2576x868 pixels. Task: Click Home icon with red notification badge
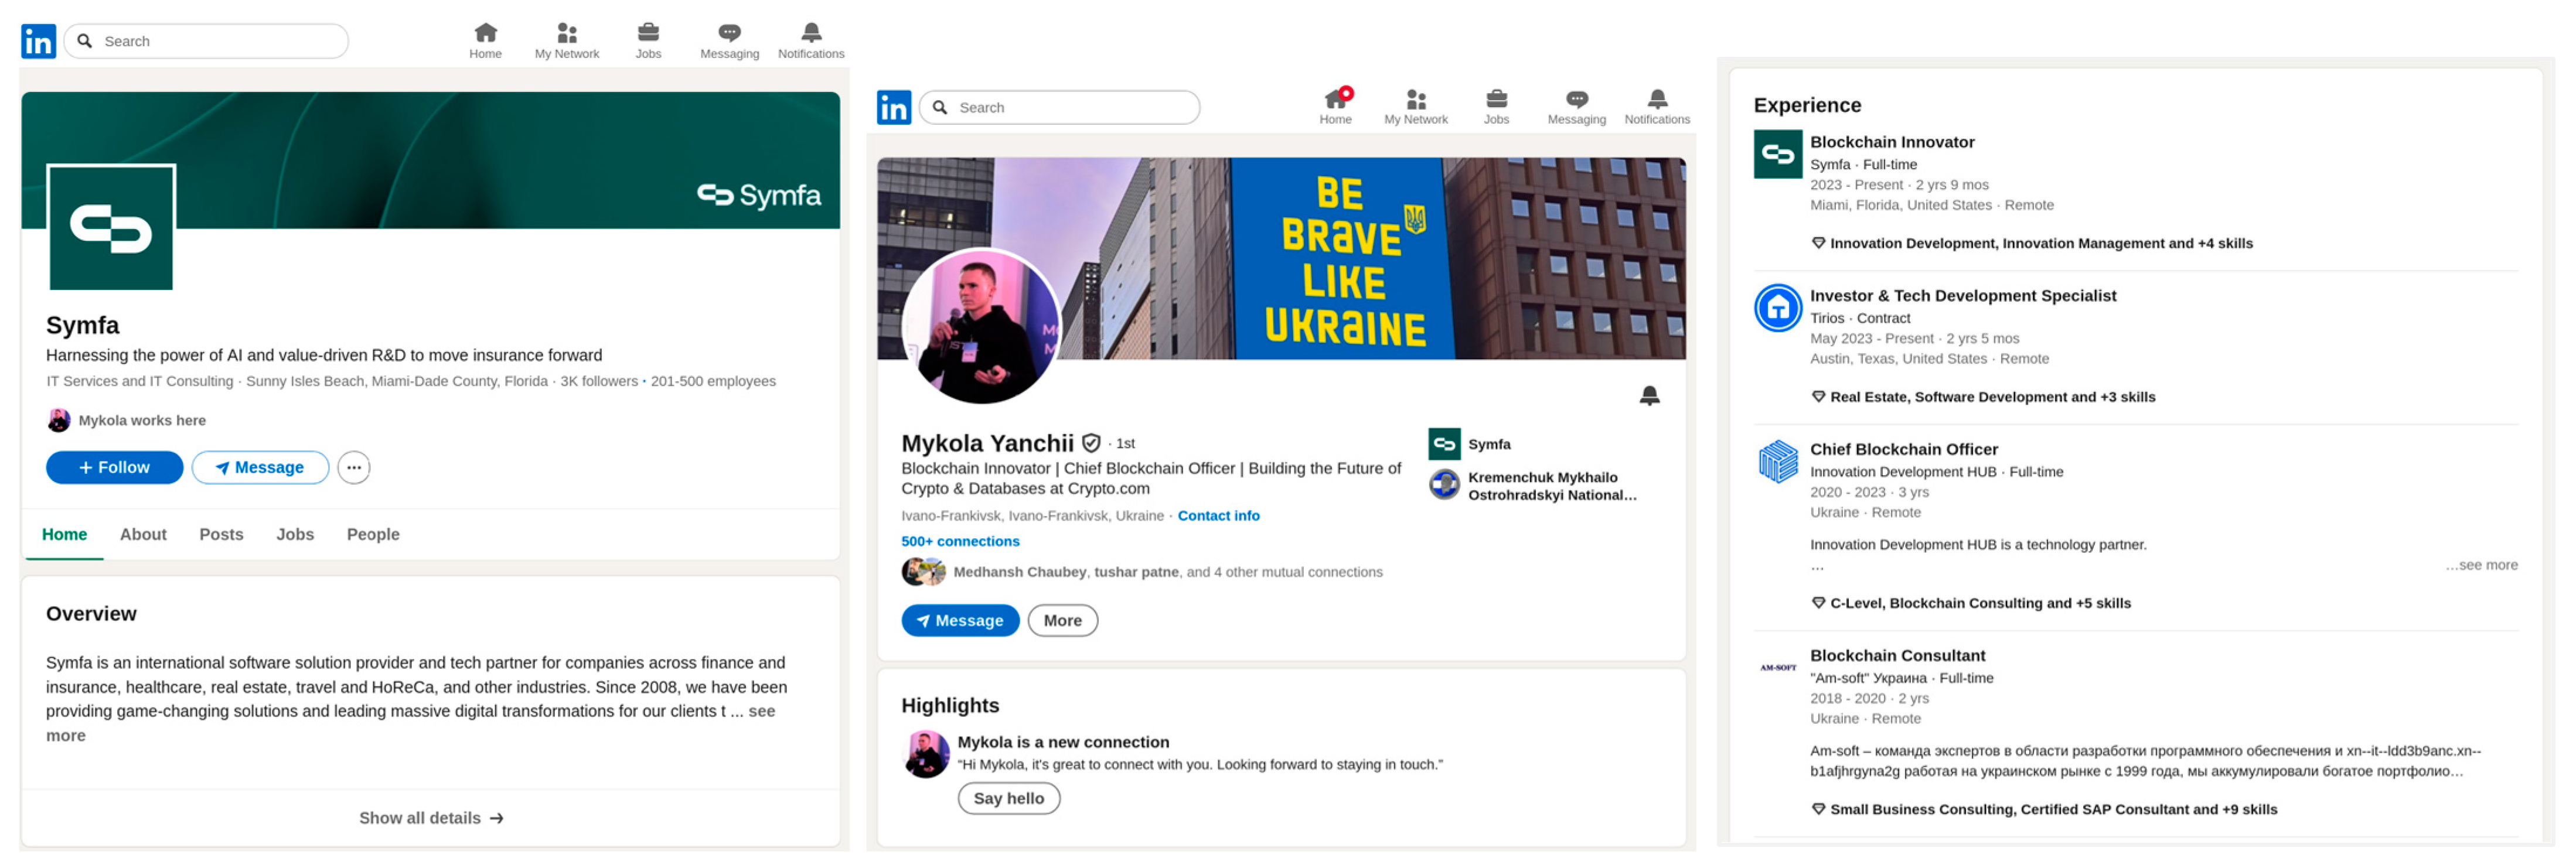click(x=1335, y=99)
